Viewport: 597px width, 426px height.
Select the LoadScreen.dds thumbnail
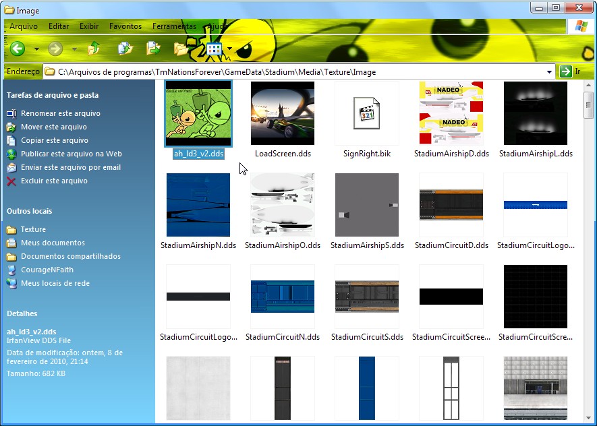(x=283, y=113)
